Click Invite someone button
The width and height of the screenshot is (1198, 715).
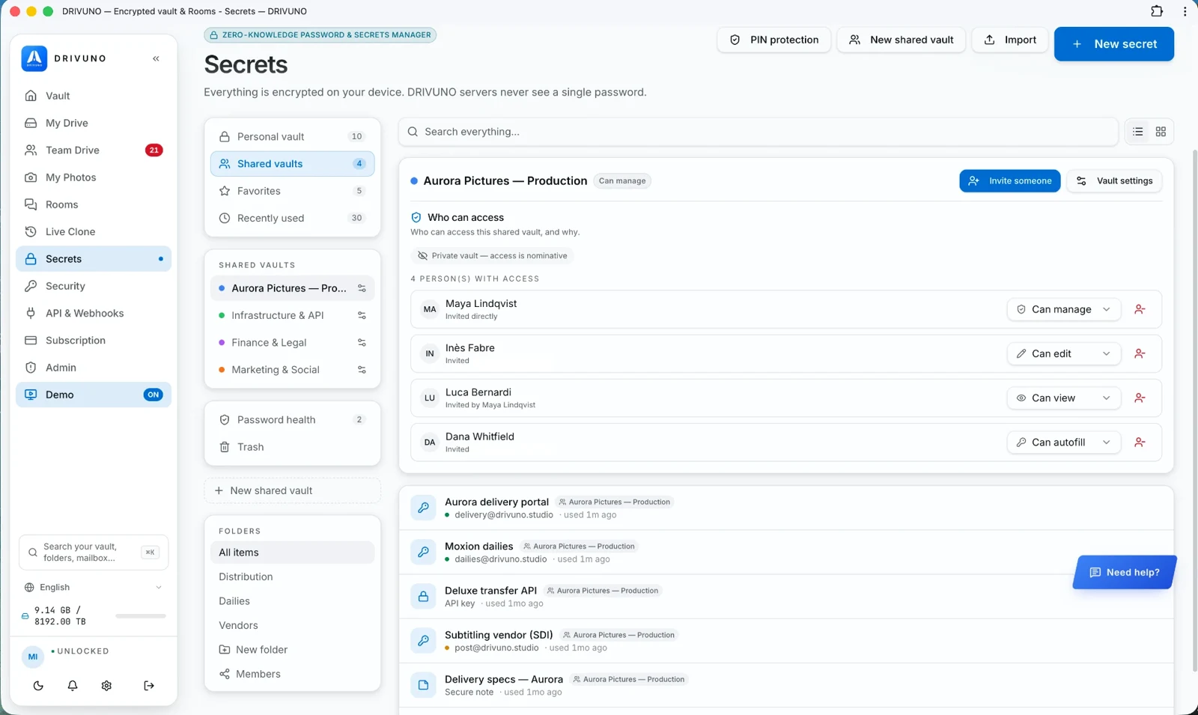1010,180
